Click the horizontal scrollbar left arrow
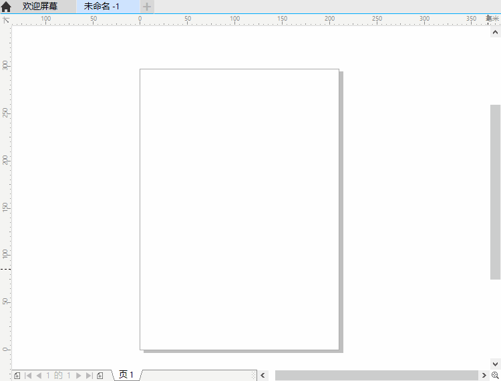501x381 pixels. tap(263, 376)
